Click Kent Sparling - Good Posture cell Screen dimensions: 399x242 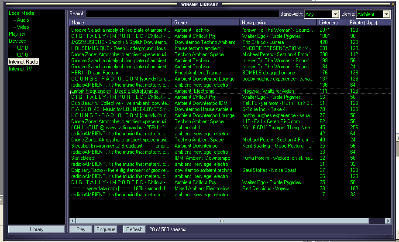pos(277,146)
